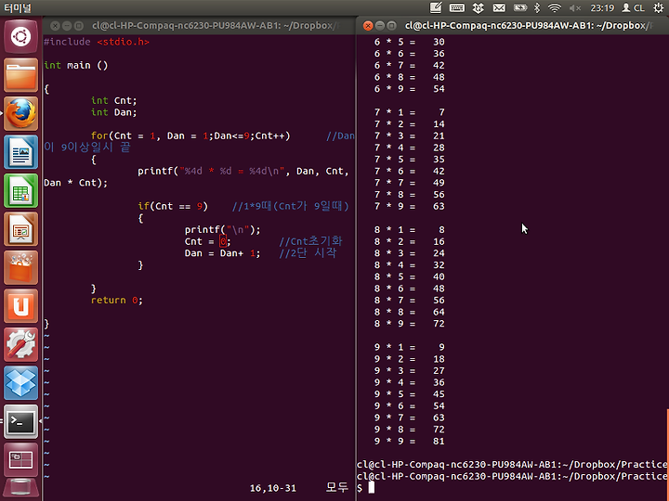Click the 'Cnt = 0;' assignment line
Image resolution: width=669 pixels, height=501 pixels.
[x=207, y=241]
